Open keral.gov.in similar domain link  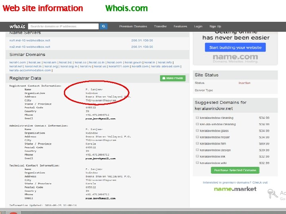tap(133, 63)
